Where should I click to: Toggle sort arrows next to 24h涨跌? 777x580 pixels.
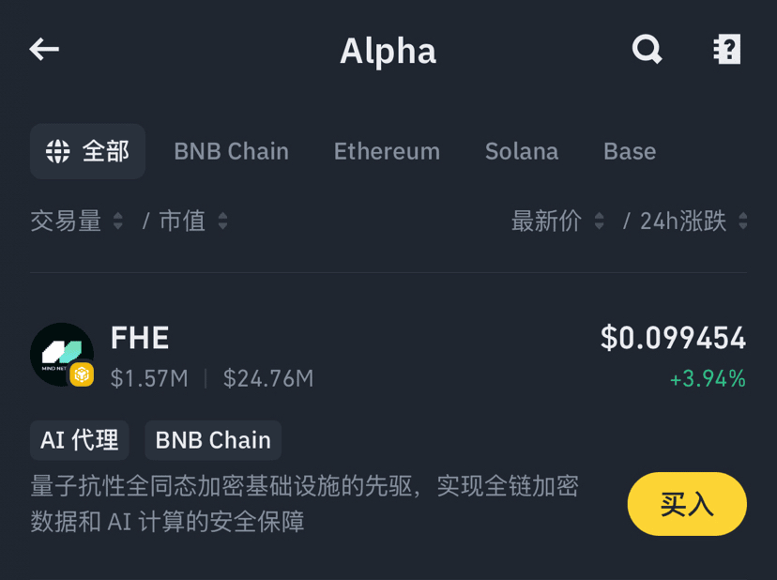click(x=742, y=221)
